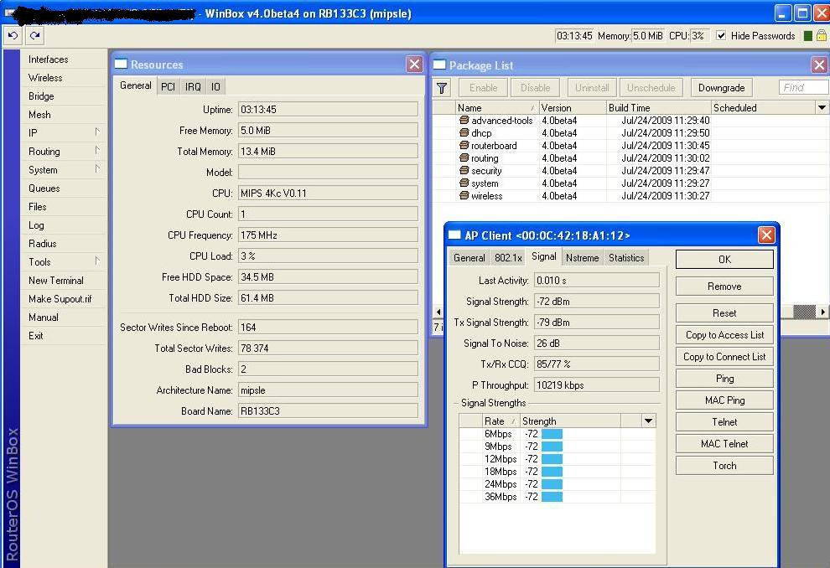Click the Package List window title icon
The image size is (830, 568).
point(439,65)
